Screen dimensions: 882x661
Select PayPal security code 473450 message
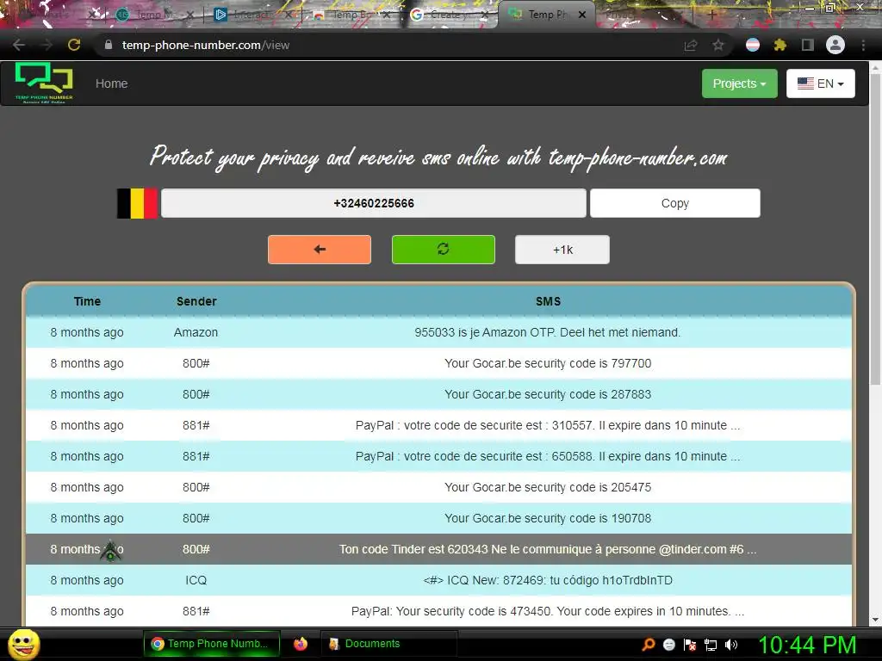tap(438, 611)
